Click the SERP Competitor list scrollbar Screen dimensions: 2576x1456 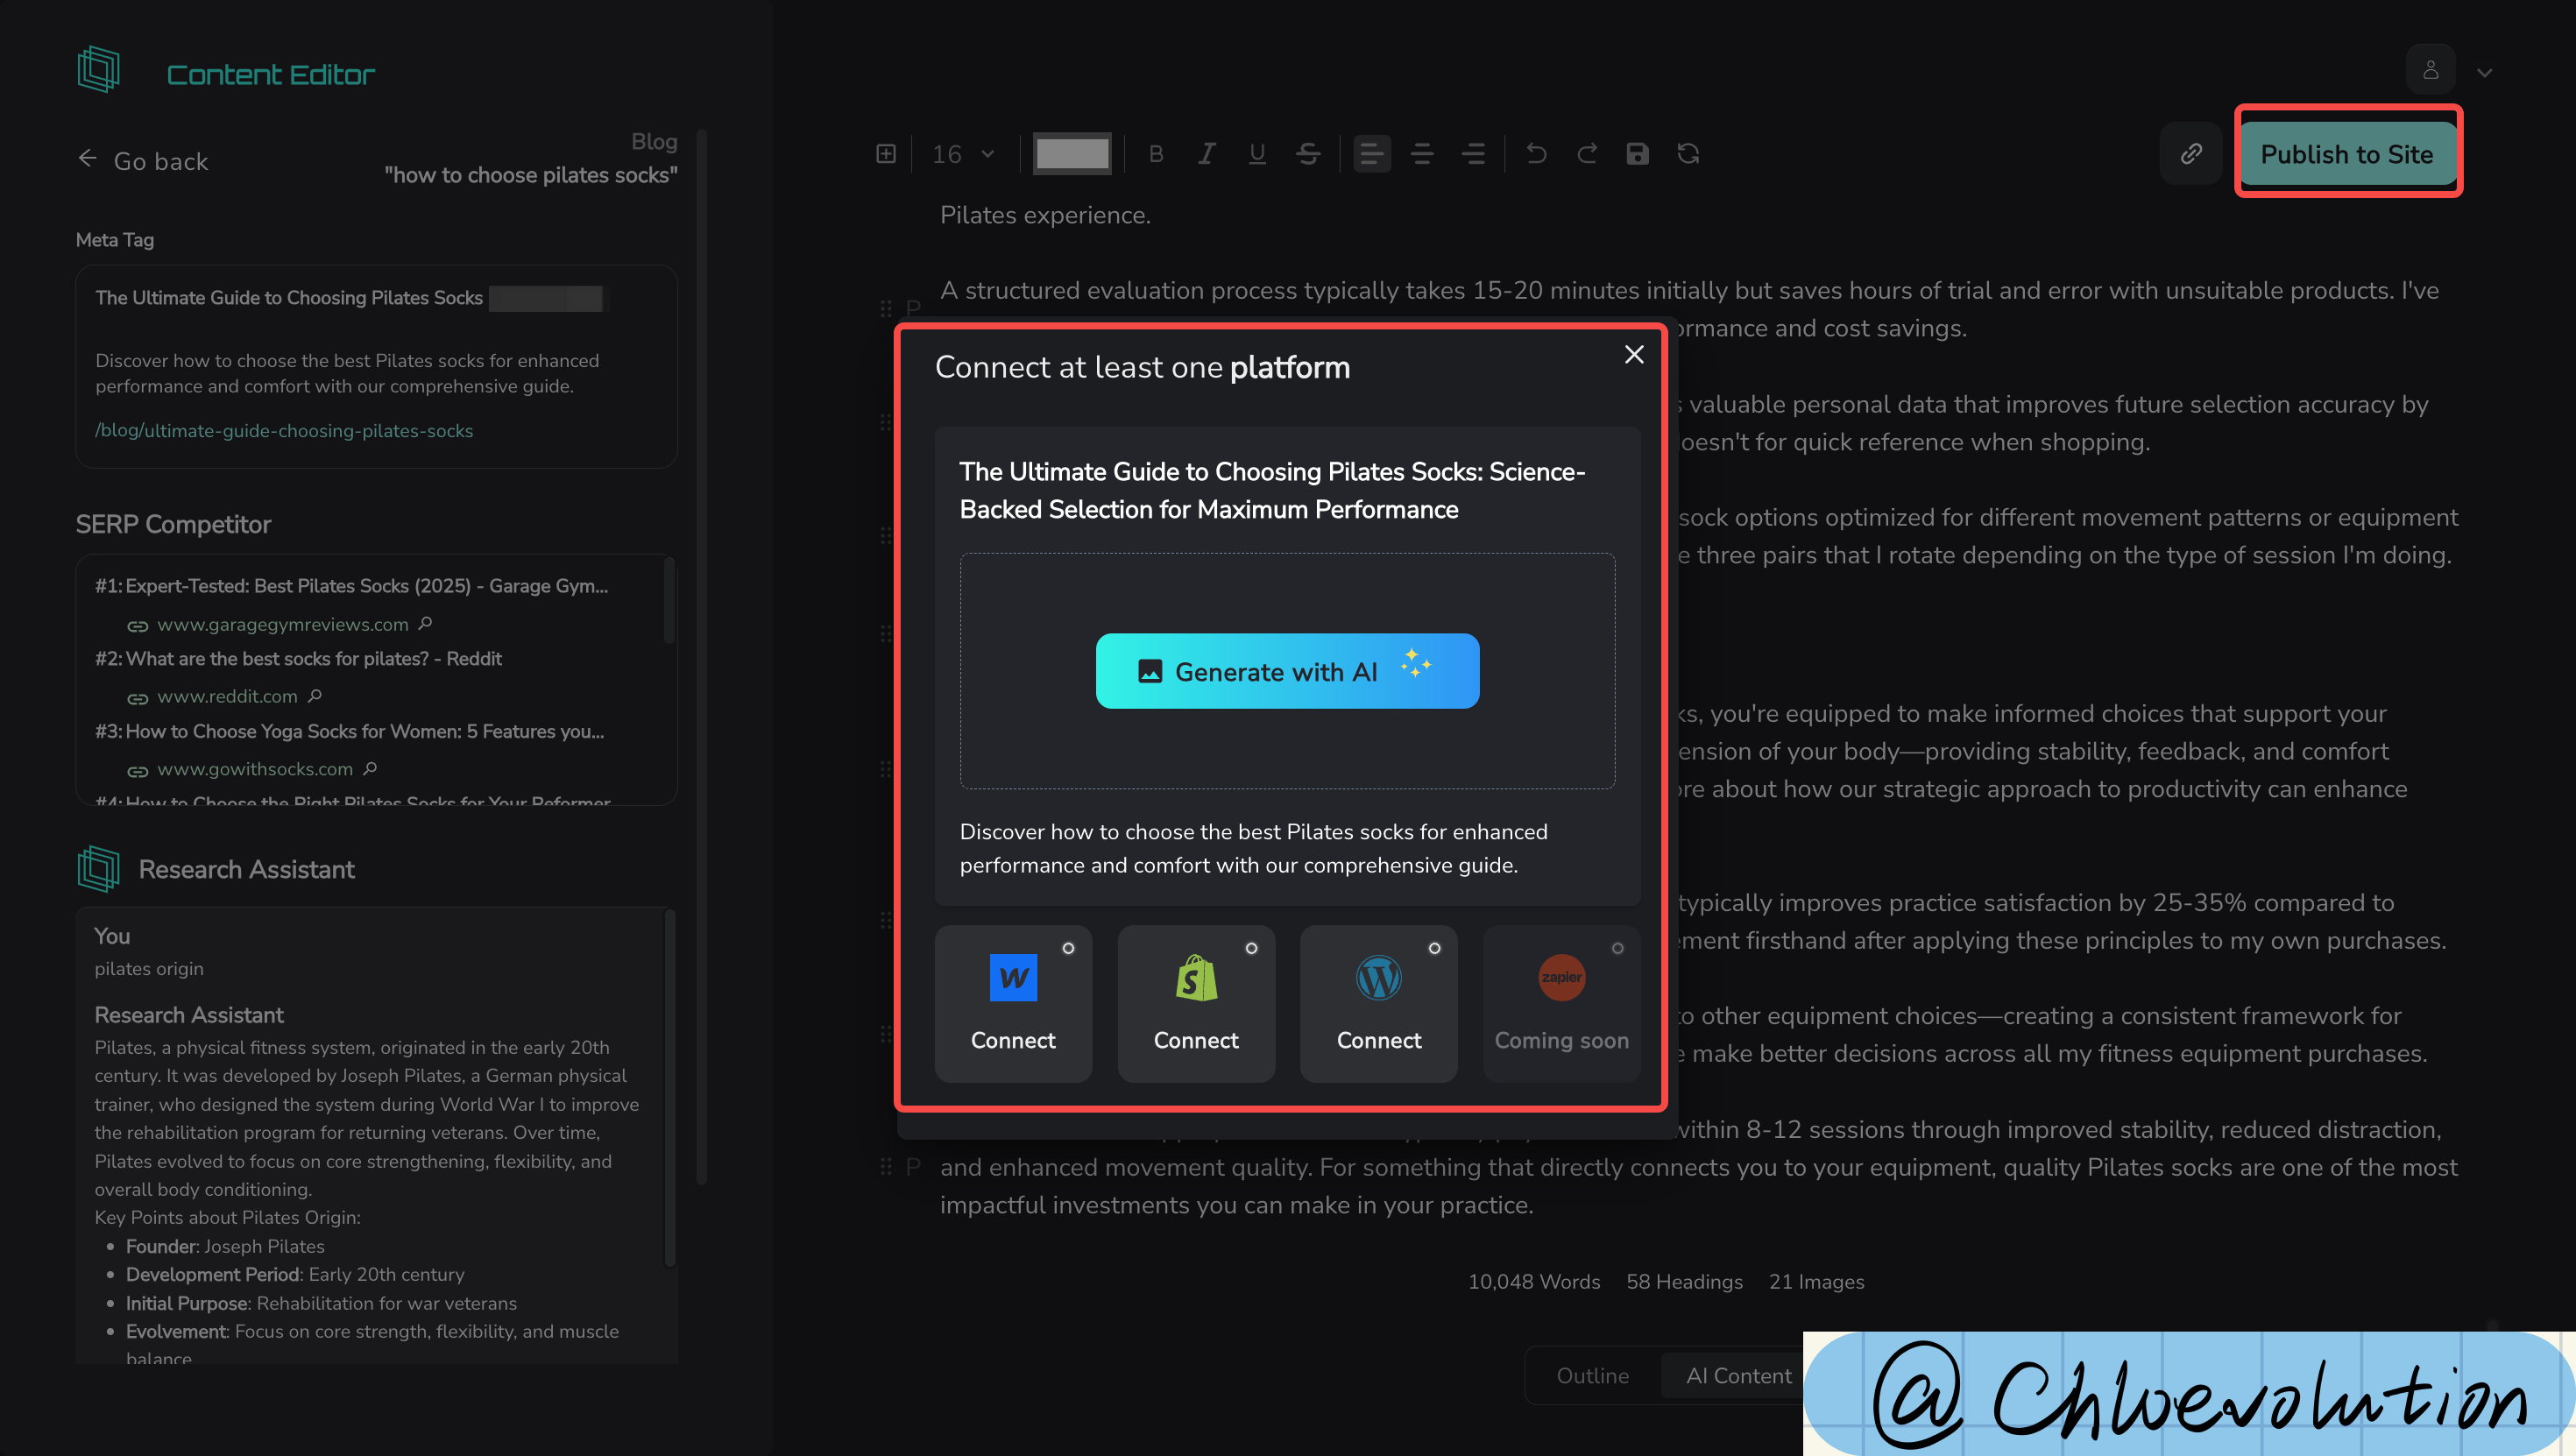669,600
